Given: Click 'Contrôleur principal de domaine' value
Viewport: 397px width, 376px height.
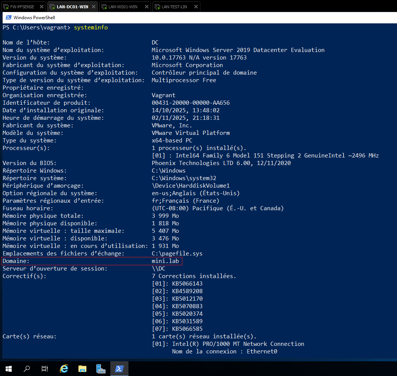Looking at the screenshot, I should click(204, 73).
